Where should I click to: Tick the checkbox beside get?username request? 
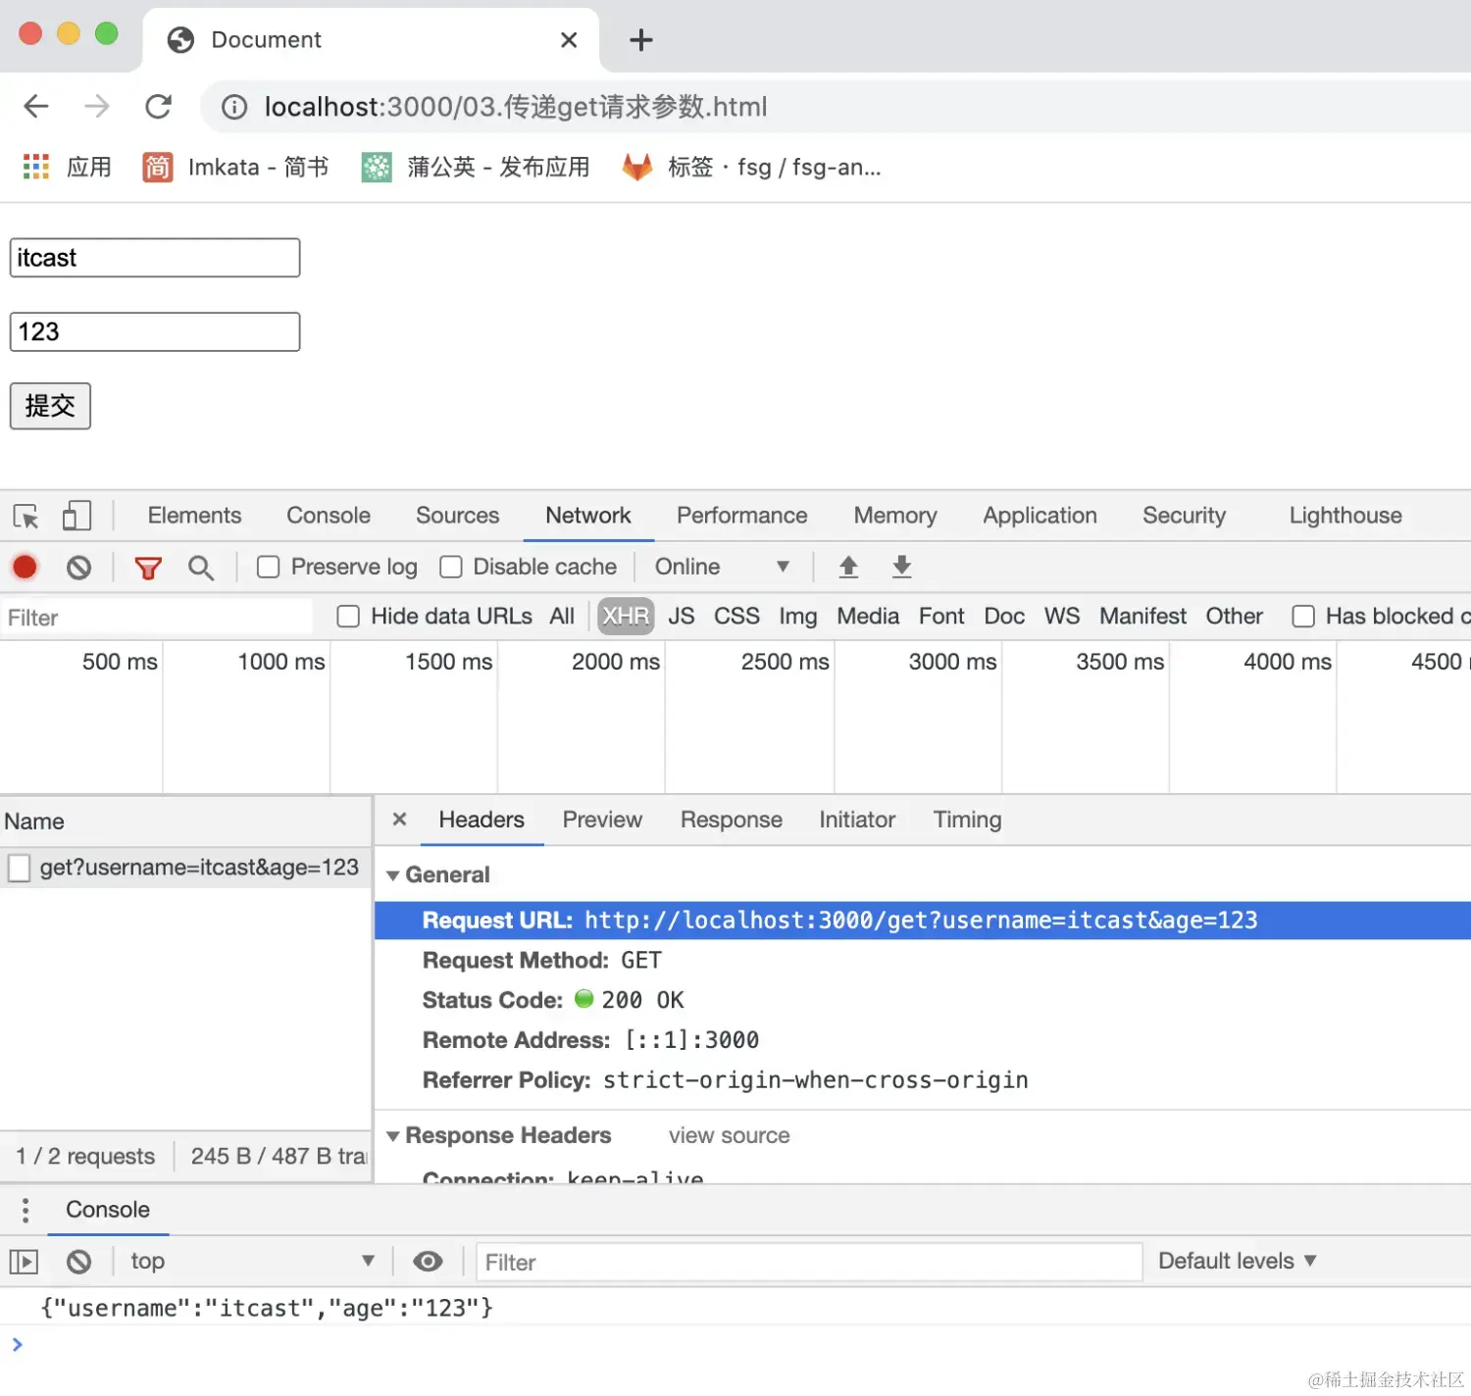(19, 868)
